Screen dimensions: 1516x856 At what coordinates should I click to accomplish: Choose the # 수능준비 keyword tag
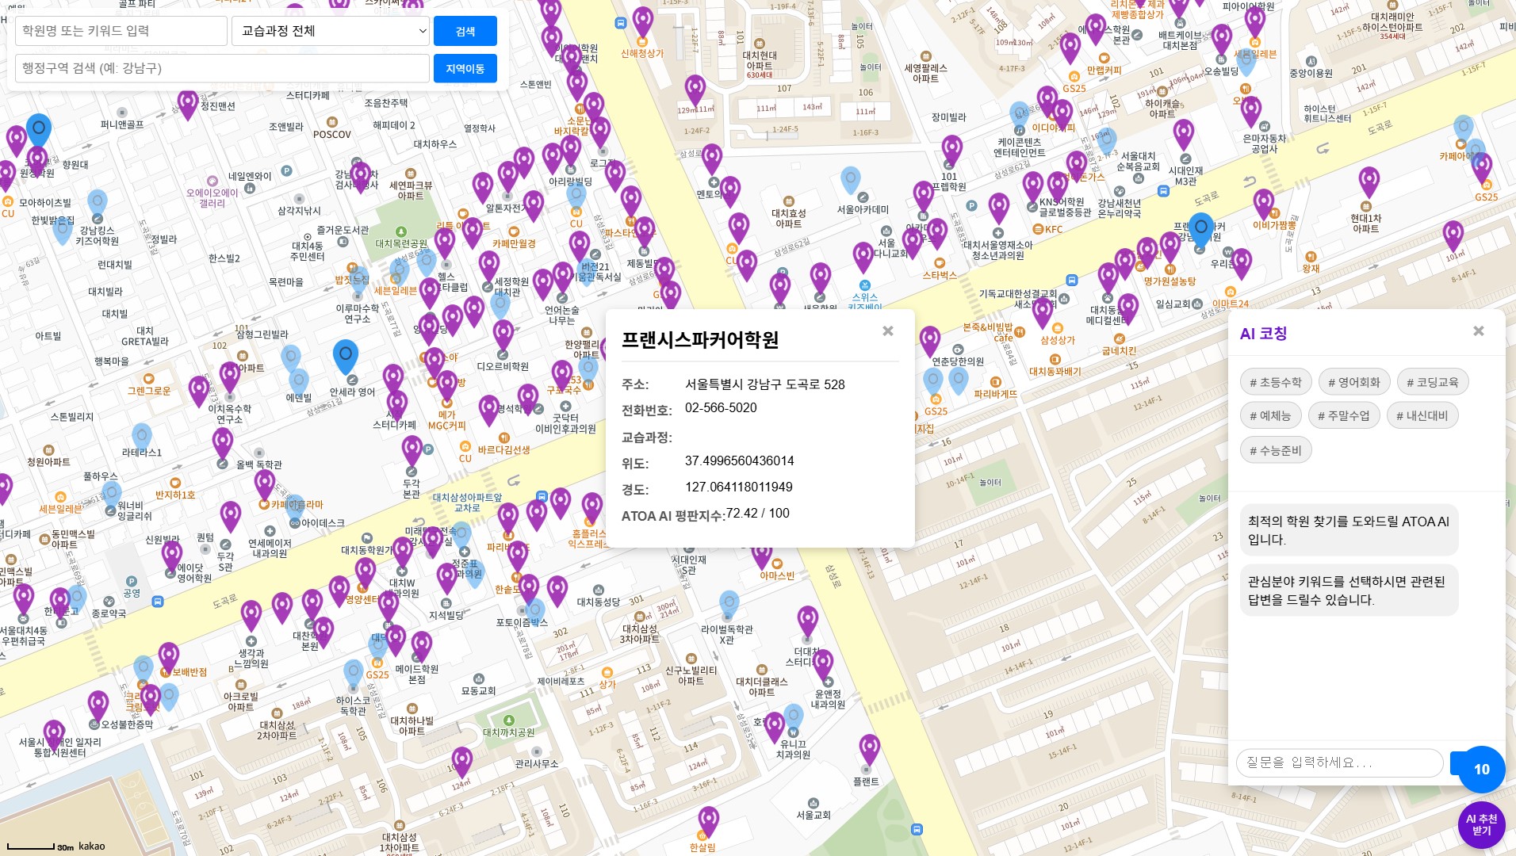[x=1275, y=450]
